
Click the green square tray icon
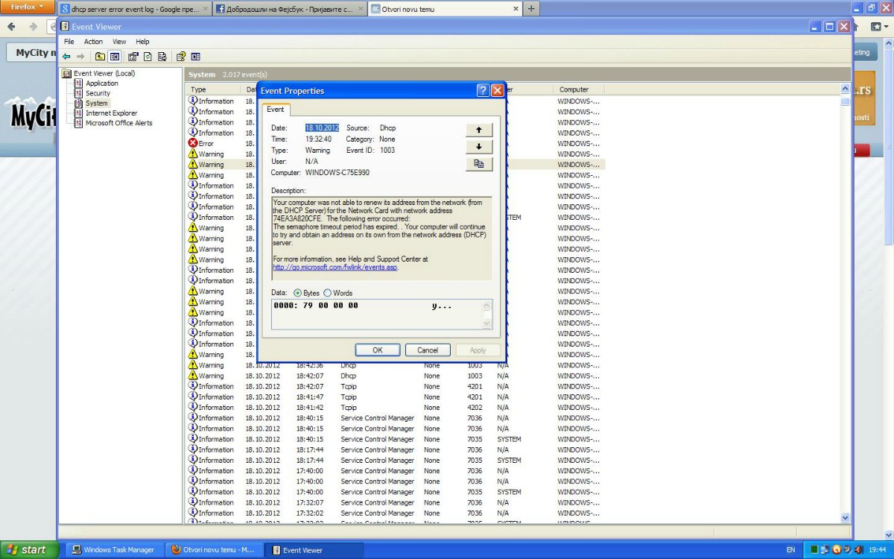click(x=814, y=550)
